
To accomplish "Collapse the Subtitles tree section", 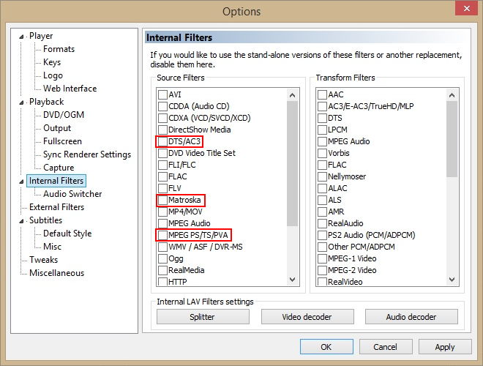I will point(21,221).
